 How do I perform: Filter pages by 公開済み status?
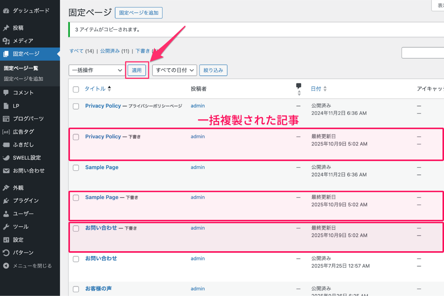(x=110, y=51)
